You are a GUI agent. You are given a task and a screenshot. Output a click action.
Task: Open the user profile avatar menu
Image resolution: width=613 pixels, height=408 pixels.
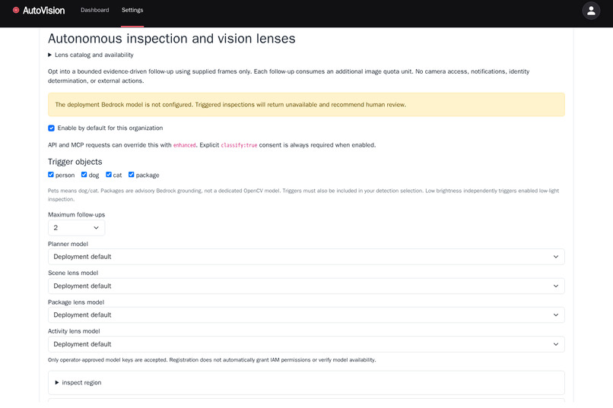(591, 11)
